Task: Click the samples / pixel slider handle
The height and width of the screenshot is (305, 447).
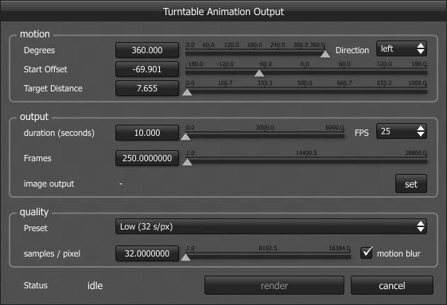Action: coord(185,257)
